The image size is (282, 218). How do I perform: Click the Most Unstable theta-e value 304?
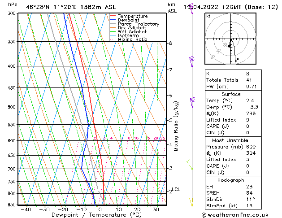point(251,153)
